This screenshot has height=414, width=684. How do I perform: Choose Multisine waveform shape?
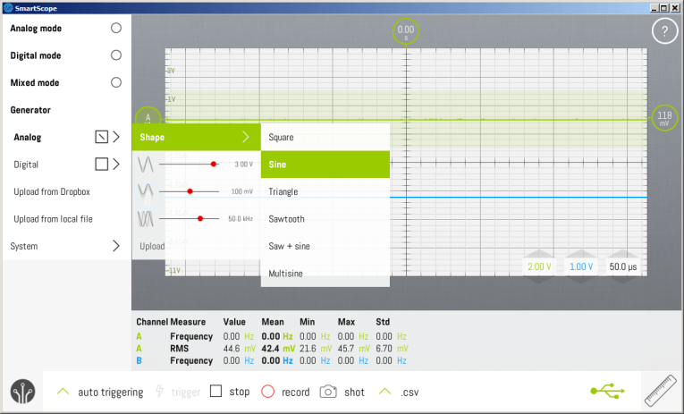[325, 274]
